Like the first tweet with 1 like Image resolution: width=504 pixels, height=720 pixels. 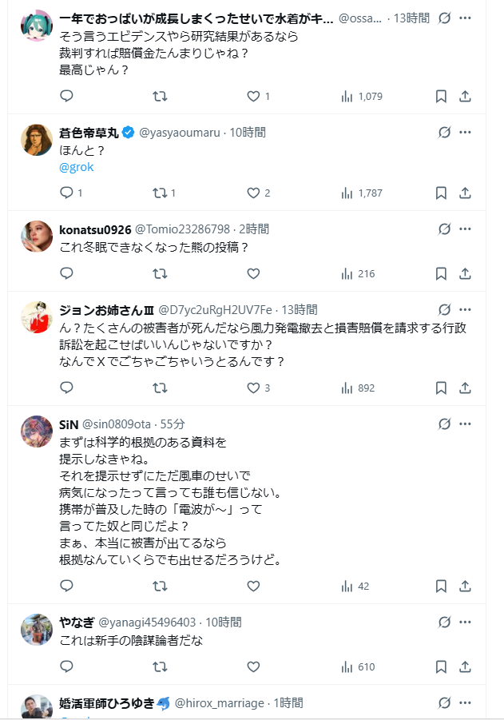253,96
